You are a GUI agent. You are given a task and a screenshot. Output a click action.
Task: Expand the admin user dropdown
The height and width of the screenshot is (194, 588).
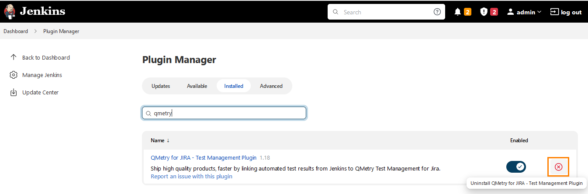(x=524, y=12)
